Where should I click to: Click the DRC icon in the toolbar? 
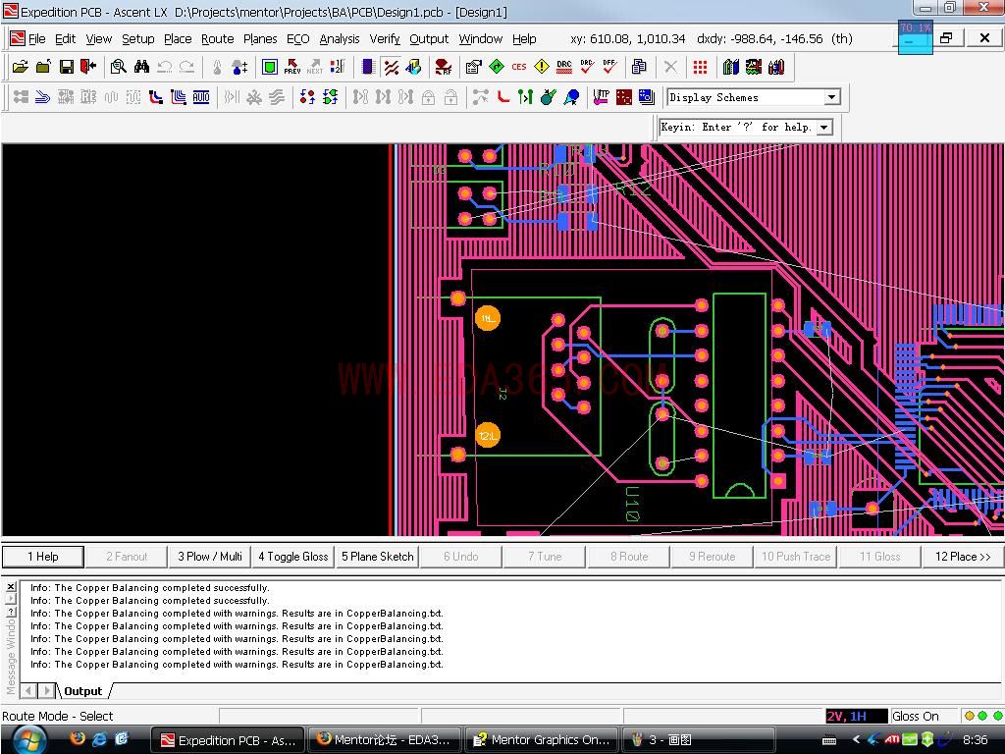(563, 67)
